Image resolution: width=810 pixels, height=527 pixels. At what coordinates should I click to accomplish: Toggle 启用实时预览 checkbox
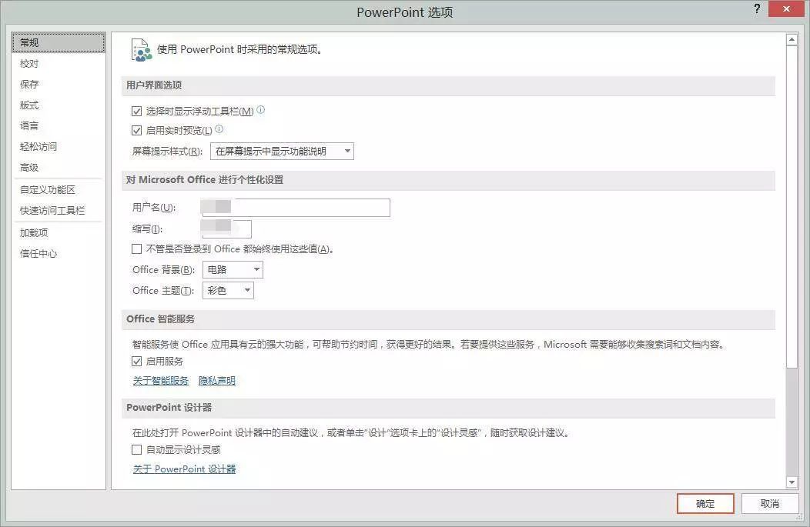pyautogui.click(x=137, y=131)
